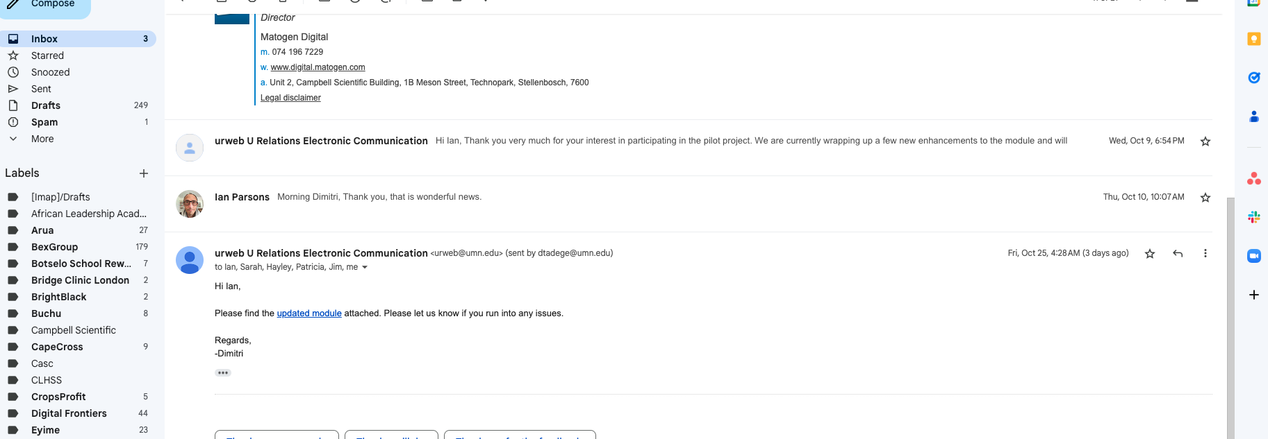Expand trimmed content ellipsis
The width and height of the screenshot is (1268, 439).
tap(223, 373)
